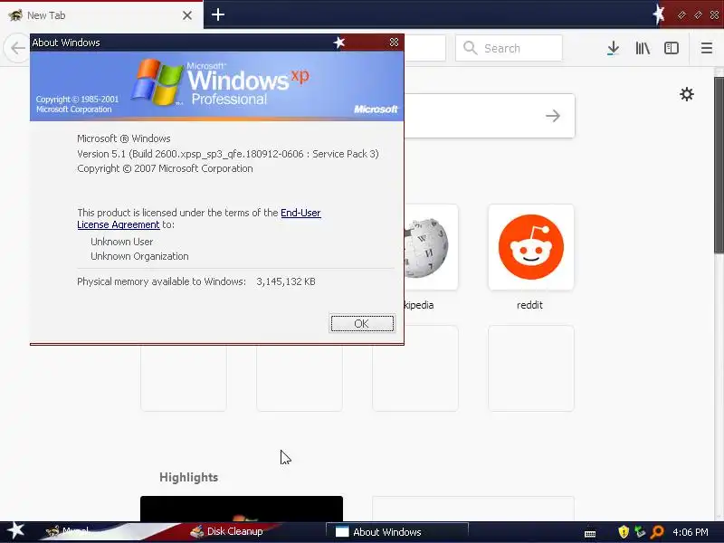Select the New Tab browser tab
Viewport: 724px width, 543px height.
point(101,15)
